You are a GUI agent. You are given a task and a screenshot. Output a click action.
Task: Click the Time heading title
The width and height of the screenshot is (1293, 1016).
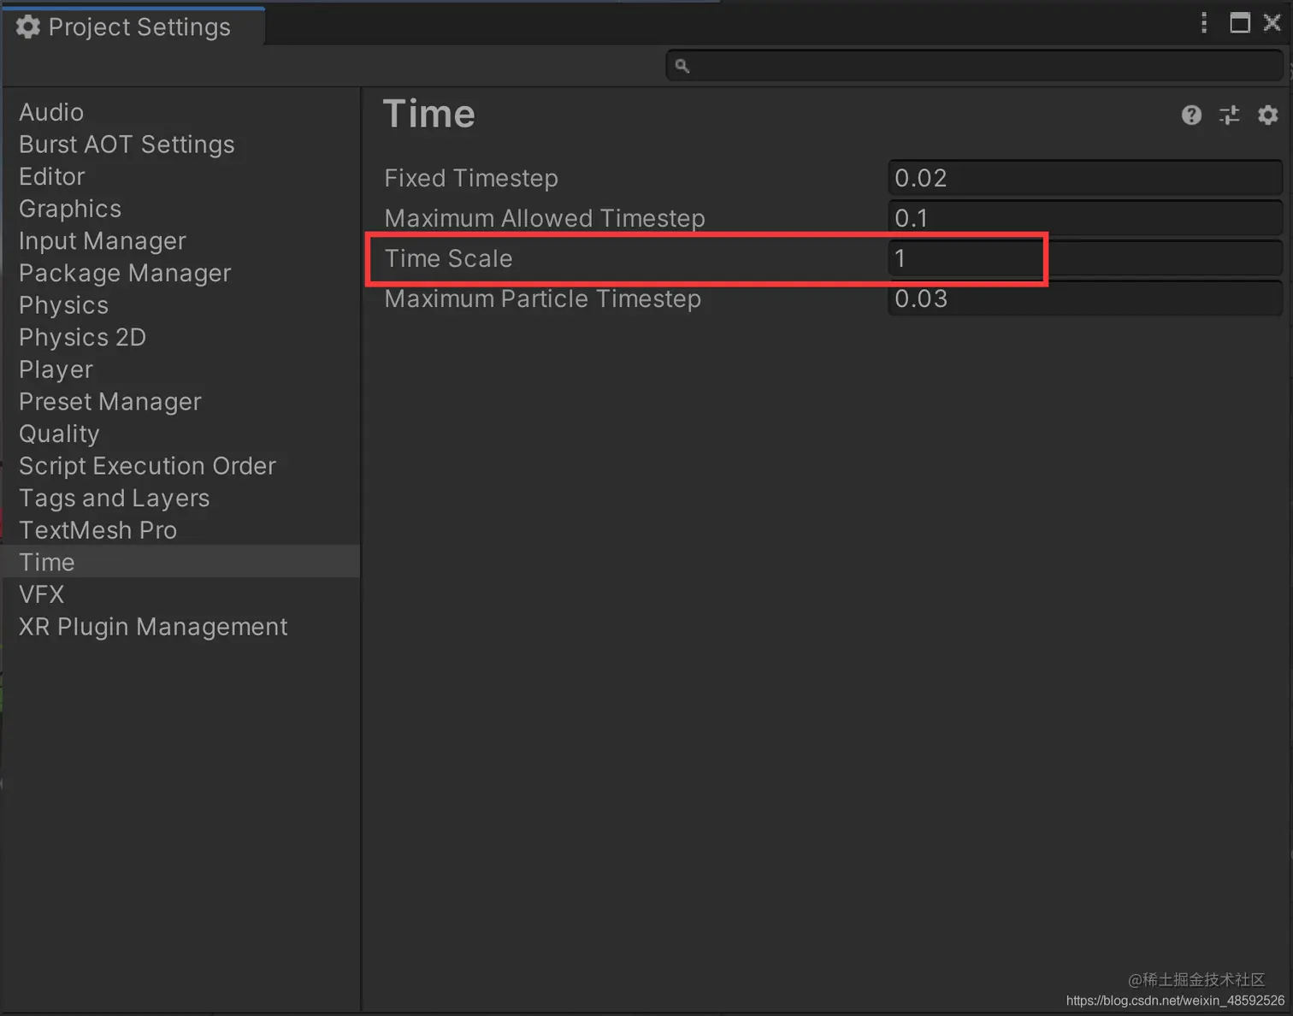(429, 114)
